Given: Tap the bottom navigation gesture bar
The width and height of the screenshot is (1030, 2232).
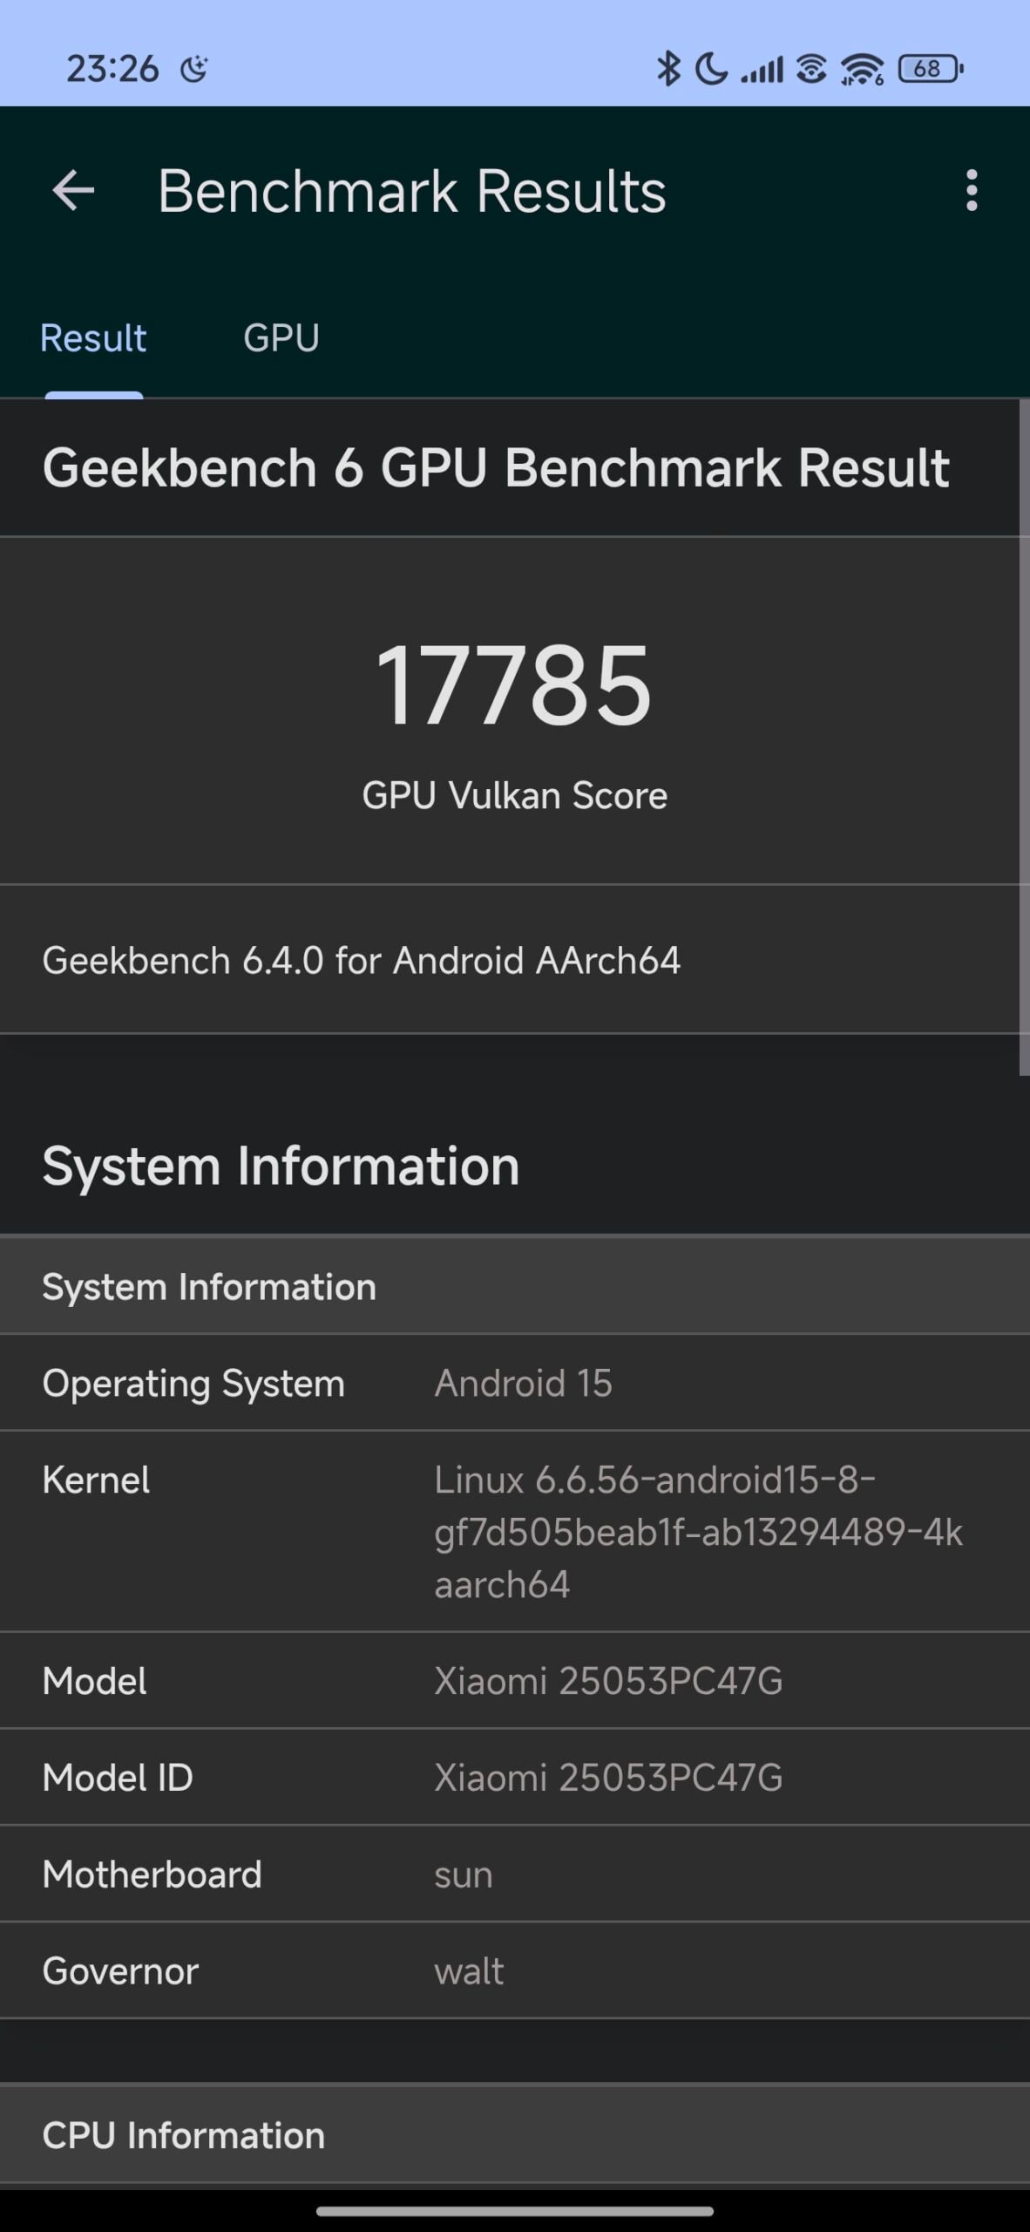Looking at the screenshot, I should click(x=515, y=2210).
